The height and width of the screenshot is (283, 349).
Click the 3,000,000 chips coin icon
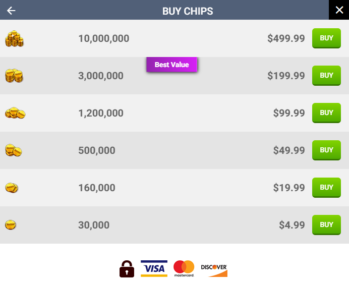[14, 76]
